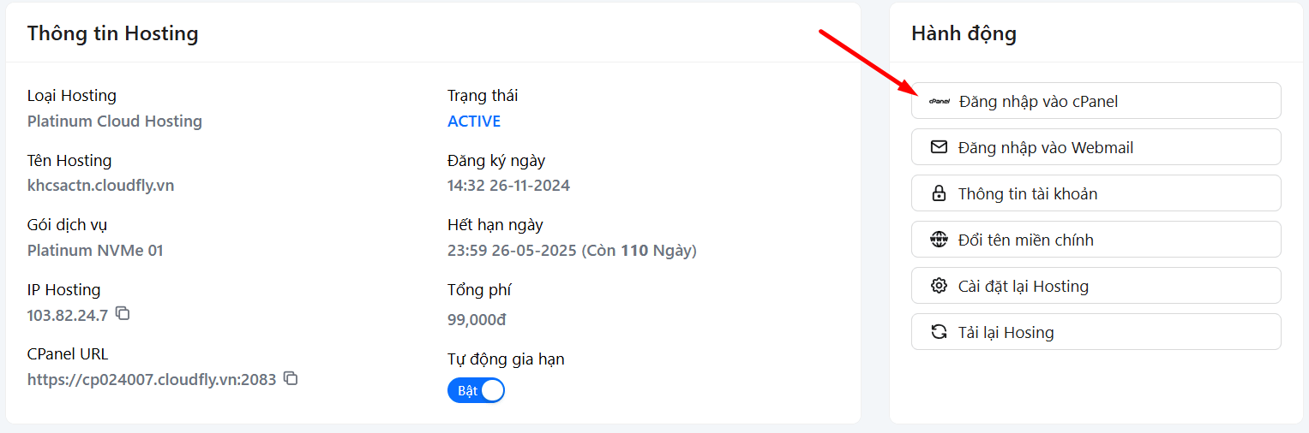Click the ACTIVE status label

tap(474, 122)
